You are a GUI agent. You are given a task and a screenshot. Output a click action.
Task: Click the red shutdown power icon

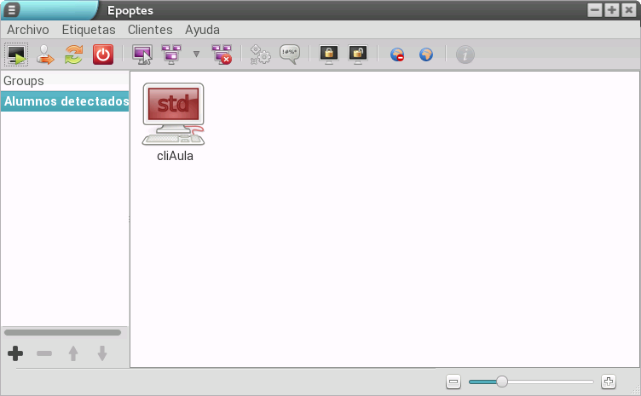[x=102, y=55]
